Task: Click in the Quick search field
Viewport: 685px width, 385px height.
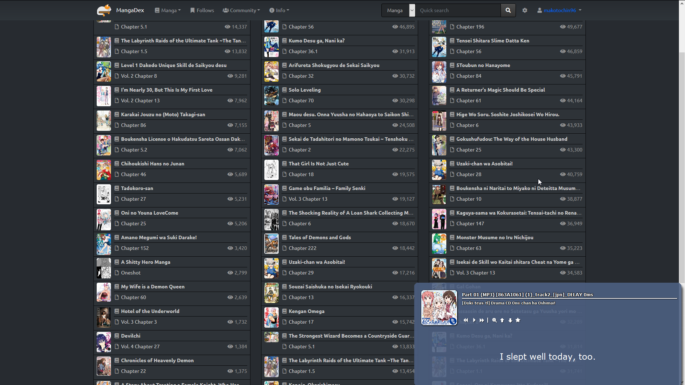Action: pos(458,10)
